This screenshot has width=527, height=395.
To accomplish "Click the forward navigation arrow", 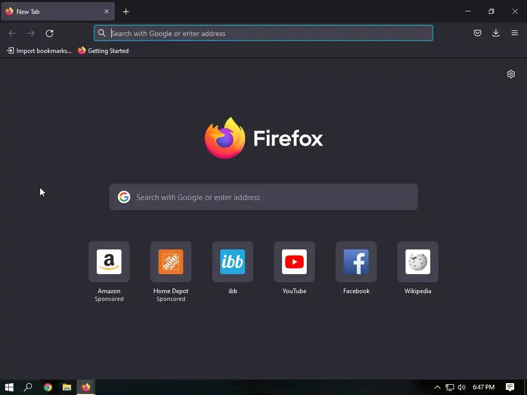I will pos(31,33).
